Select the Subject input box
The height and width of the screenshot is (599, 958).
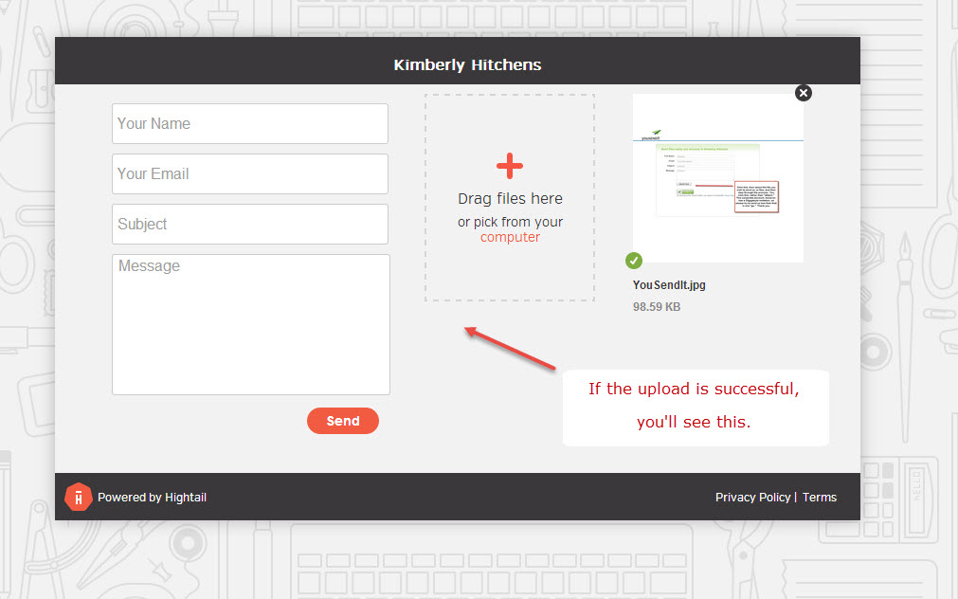point(250,225)
